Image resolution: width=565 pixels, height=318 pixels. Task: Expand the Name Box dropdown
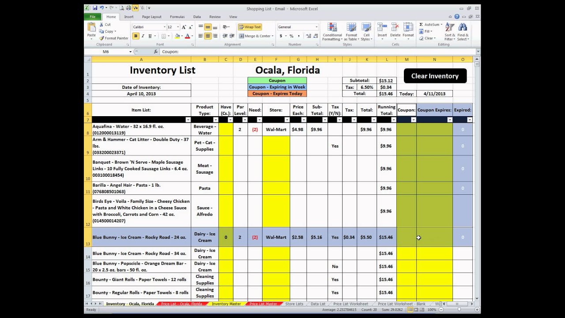point(130,52)
